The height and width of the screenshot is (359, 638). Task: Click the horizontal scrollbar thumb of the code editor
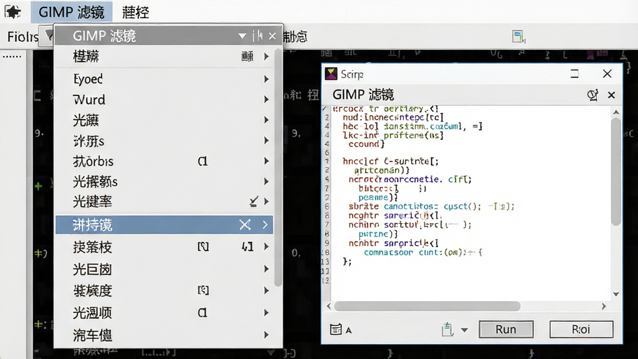point(427,306)
